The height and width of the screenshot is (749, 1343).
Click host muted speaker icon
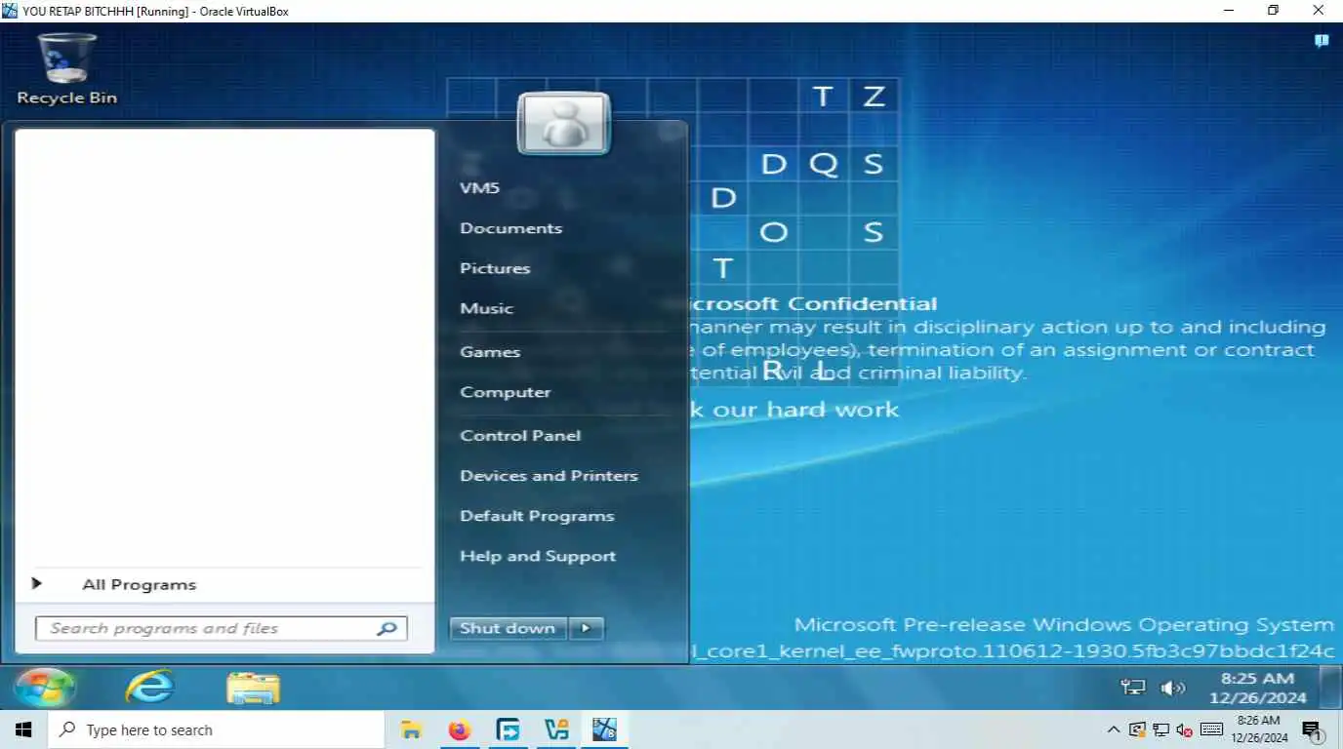click(1185, 729)
